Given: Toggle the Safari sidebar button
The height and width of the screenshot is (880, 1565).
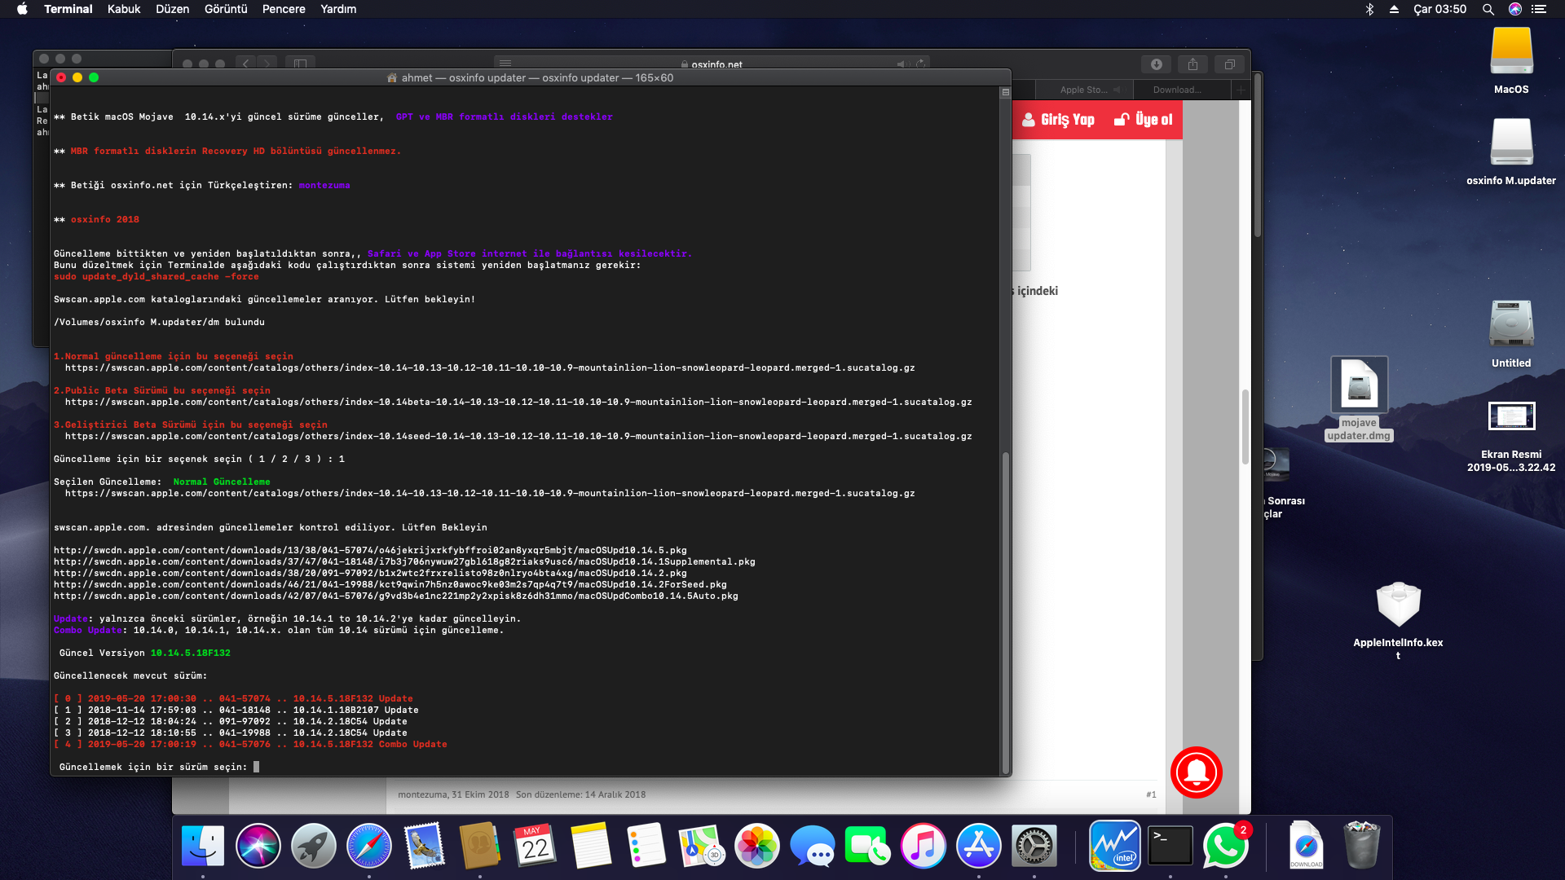Looking at the screenshot, I should click(x=299, y=64).
